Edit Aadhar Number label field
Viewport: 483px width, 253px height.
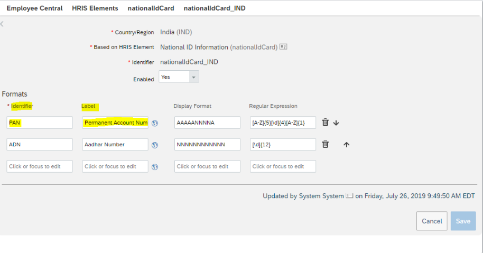click(115, 144)
